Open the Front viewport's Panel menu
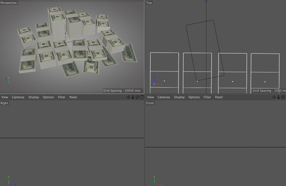The width and height of the screenshot is (286, 186). point(219,97)
